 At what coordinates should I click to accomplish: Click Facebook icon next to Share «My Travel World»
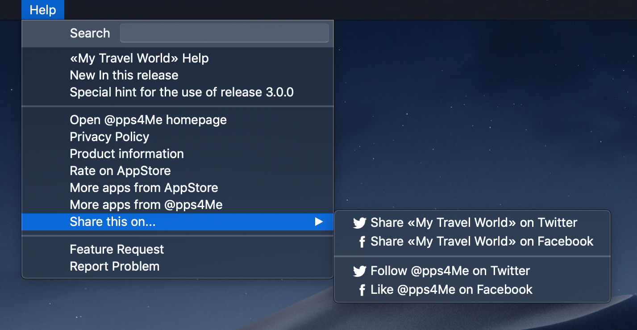[362, 242]
